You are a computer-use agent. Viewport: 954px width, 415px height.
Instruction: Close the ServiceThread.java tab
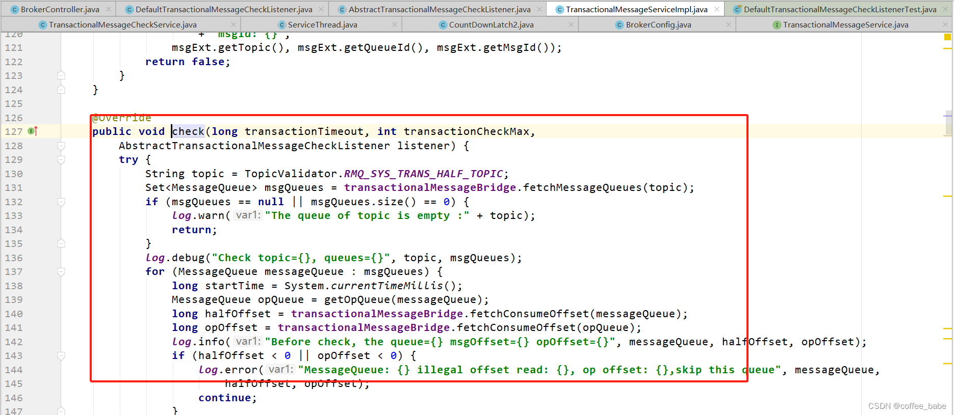395,24
